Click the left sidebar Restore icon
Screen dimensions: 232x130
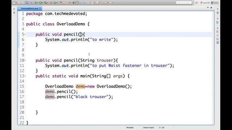point(14,9)
